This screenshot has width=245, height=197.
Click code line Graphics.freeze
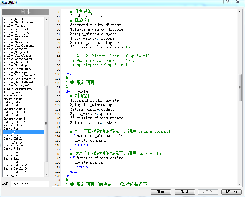click(x=86, y=16)
